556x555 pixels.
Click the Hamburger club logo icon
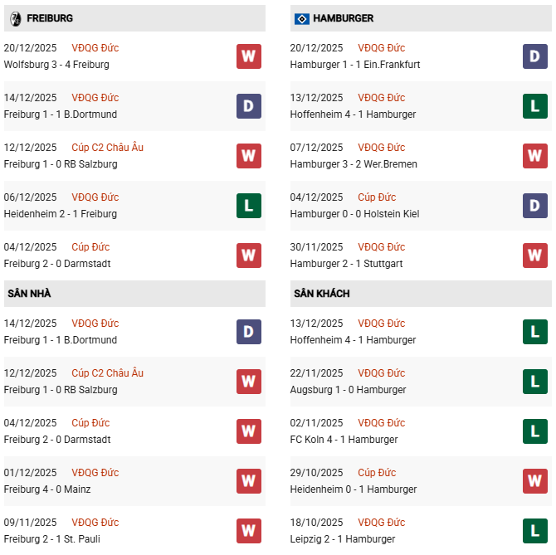[301, 17]
